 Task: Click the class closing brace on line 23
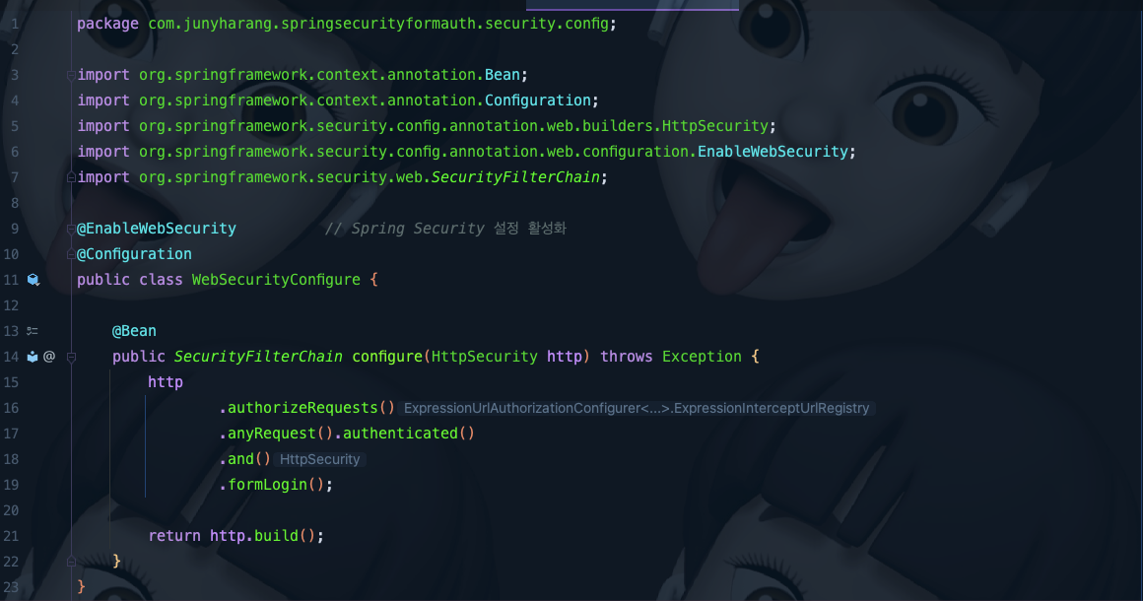(81, 587)
